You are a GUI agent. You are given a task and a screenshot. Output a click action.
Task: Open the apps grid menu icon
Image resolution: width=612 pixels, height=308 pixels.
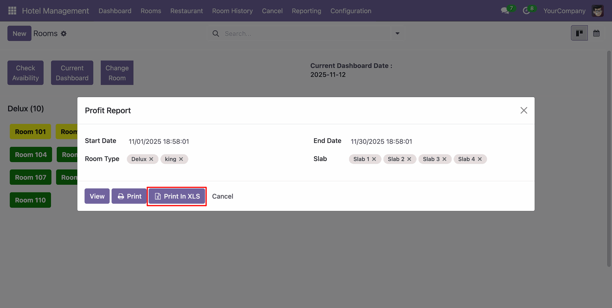click(12, 11)
